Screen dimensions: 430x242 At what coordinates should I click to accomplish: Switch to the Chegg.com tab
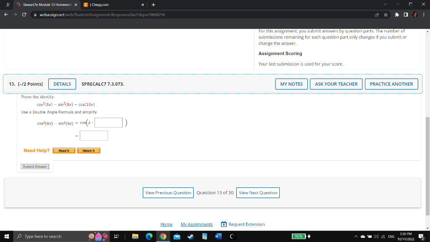pos(110,5)
